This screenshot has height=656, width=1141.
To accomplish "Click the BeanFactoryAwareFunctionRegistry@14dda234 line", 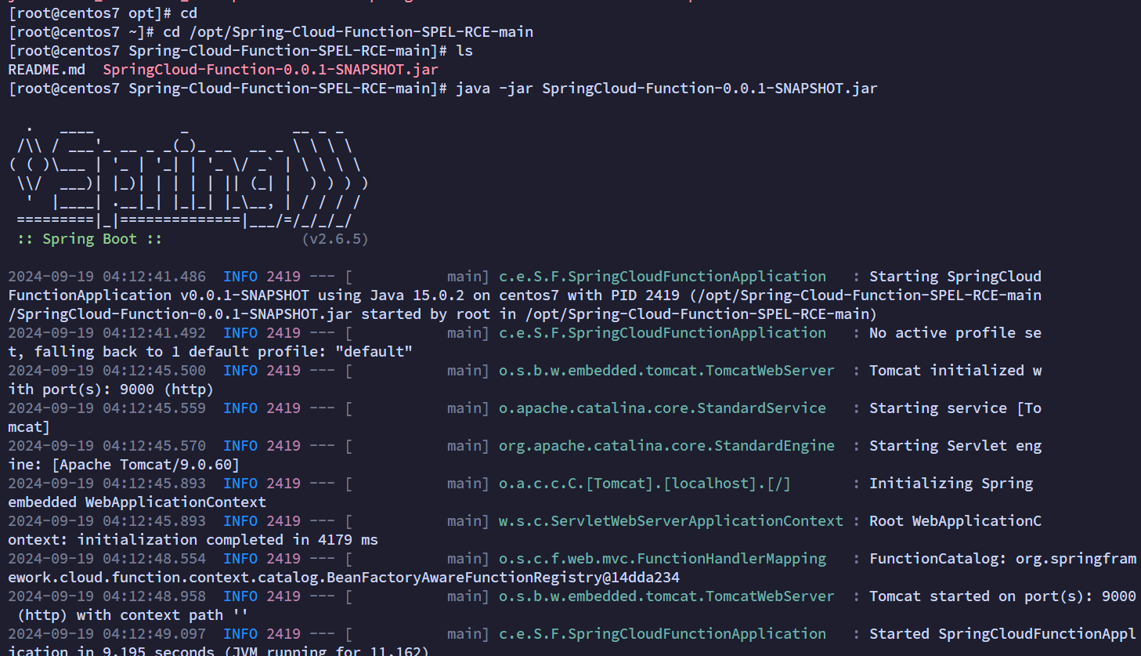I will (344, 577).
